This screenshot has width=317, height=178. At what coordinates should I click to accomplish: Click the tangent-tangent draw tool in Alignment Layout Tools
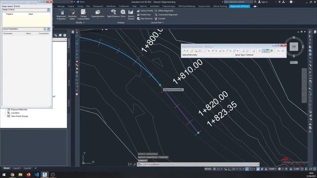click(x=184, y=51)
